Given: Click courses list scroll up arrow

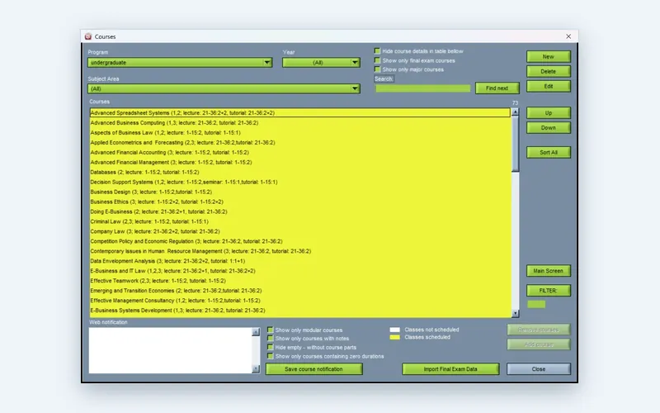Looking at the screenshot, I should click(515, 112).
